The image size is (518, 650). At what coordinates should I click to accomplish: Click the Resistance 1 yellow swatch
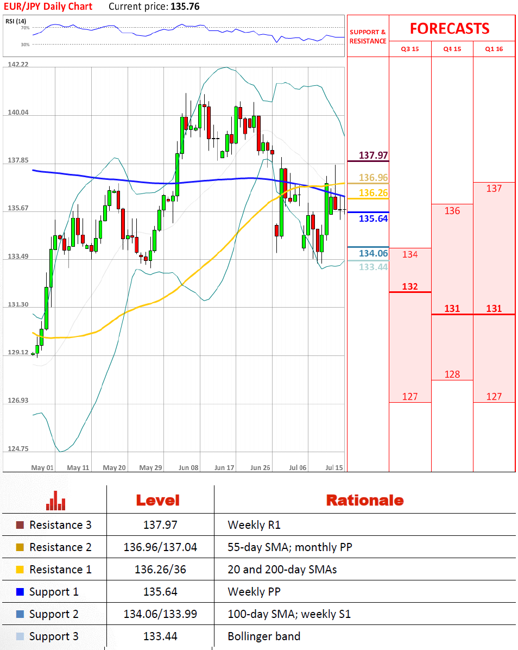pyautogui.click(x=20, y=570)
